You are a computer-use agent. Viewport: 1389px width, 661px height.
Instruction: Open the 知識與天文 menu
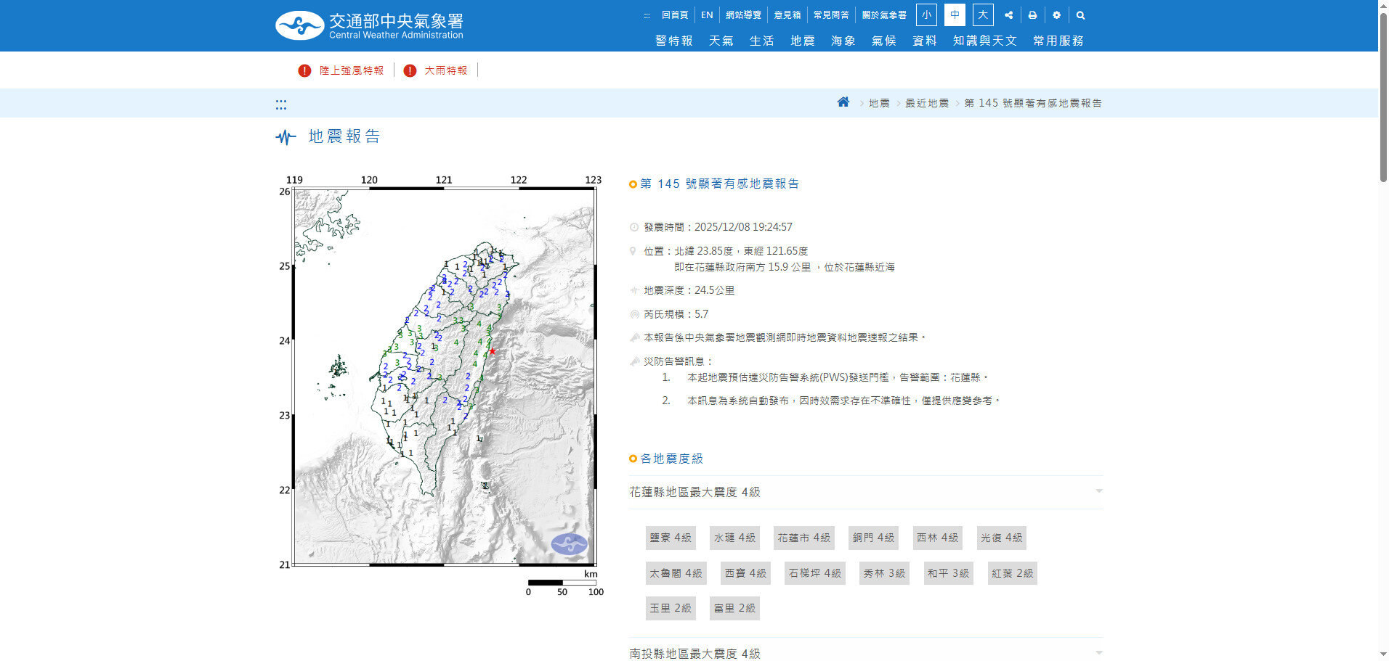point(984,41)
